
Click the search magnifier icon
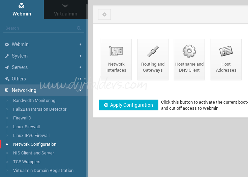pyautogui.click(x=79, y=28)
